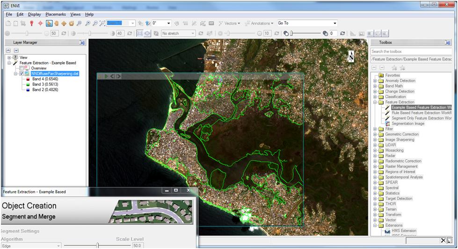Click the zoom in magnifier icon
Viewport: 458px width, 249px height.
(87, 23)
